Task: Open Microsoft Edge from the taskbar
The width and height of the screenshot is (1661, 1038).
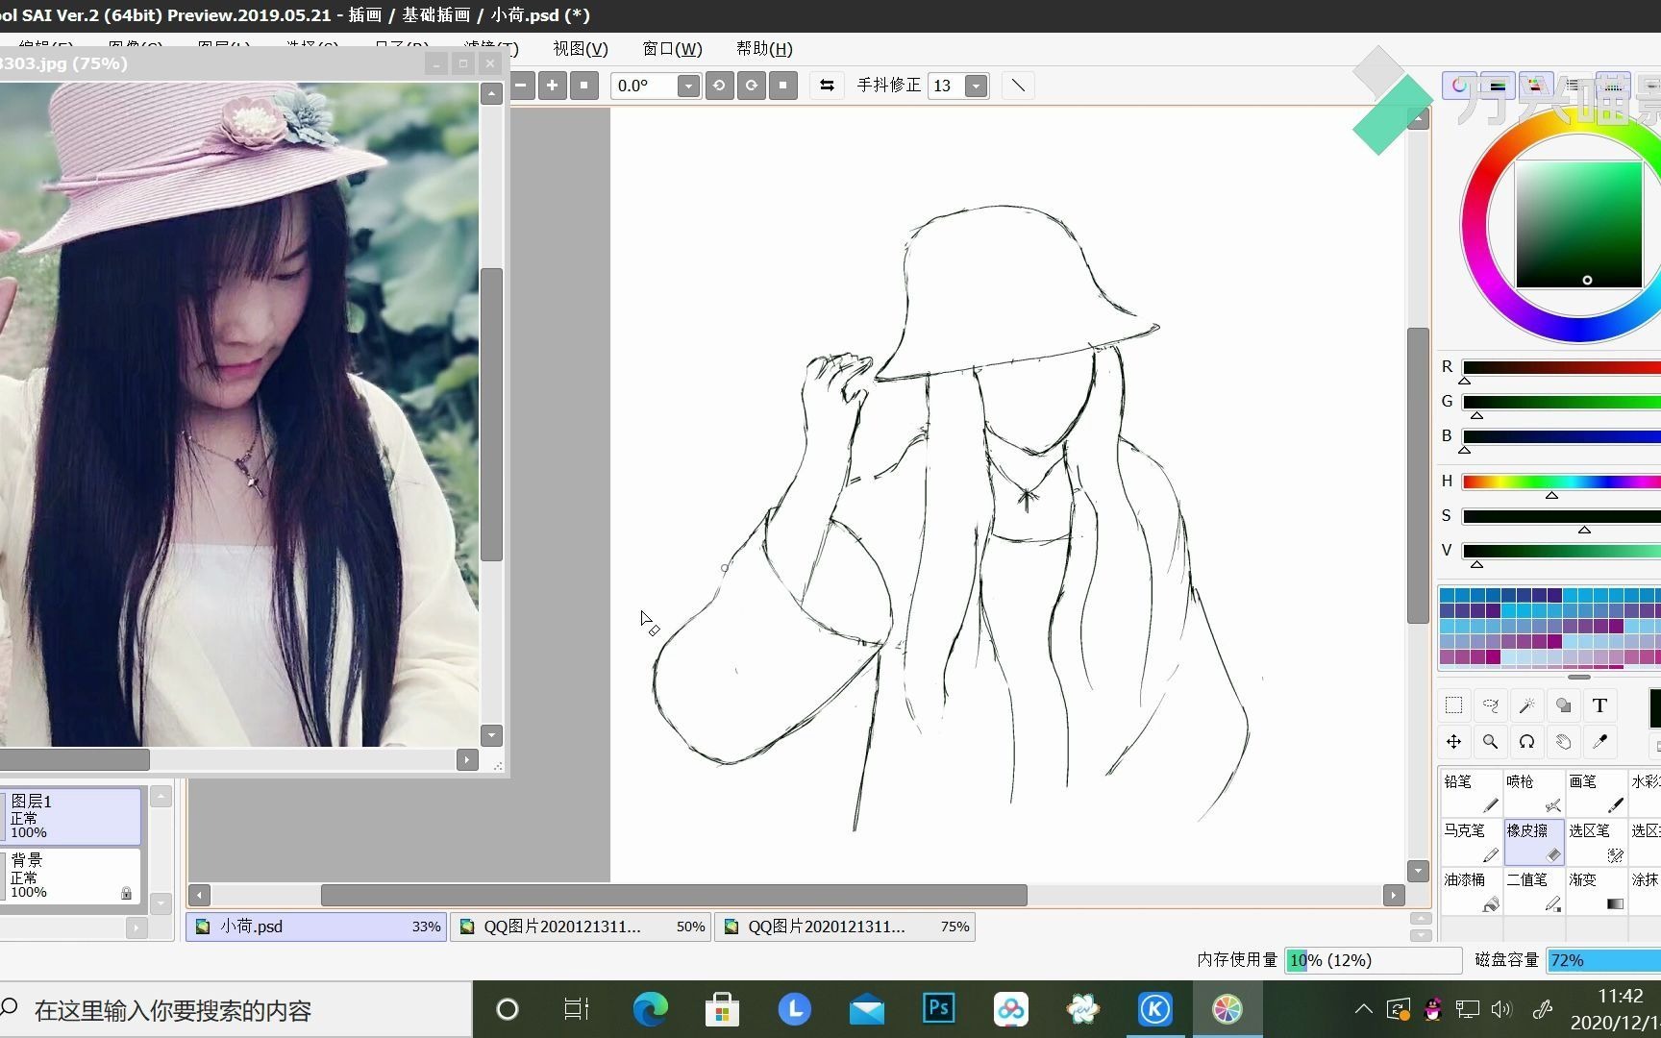Action: (651, 1009)
